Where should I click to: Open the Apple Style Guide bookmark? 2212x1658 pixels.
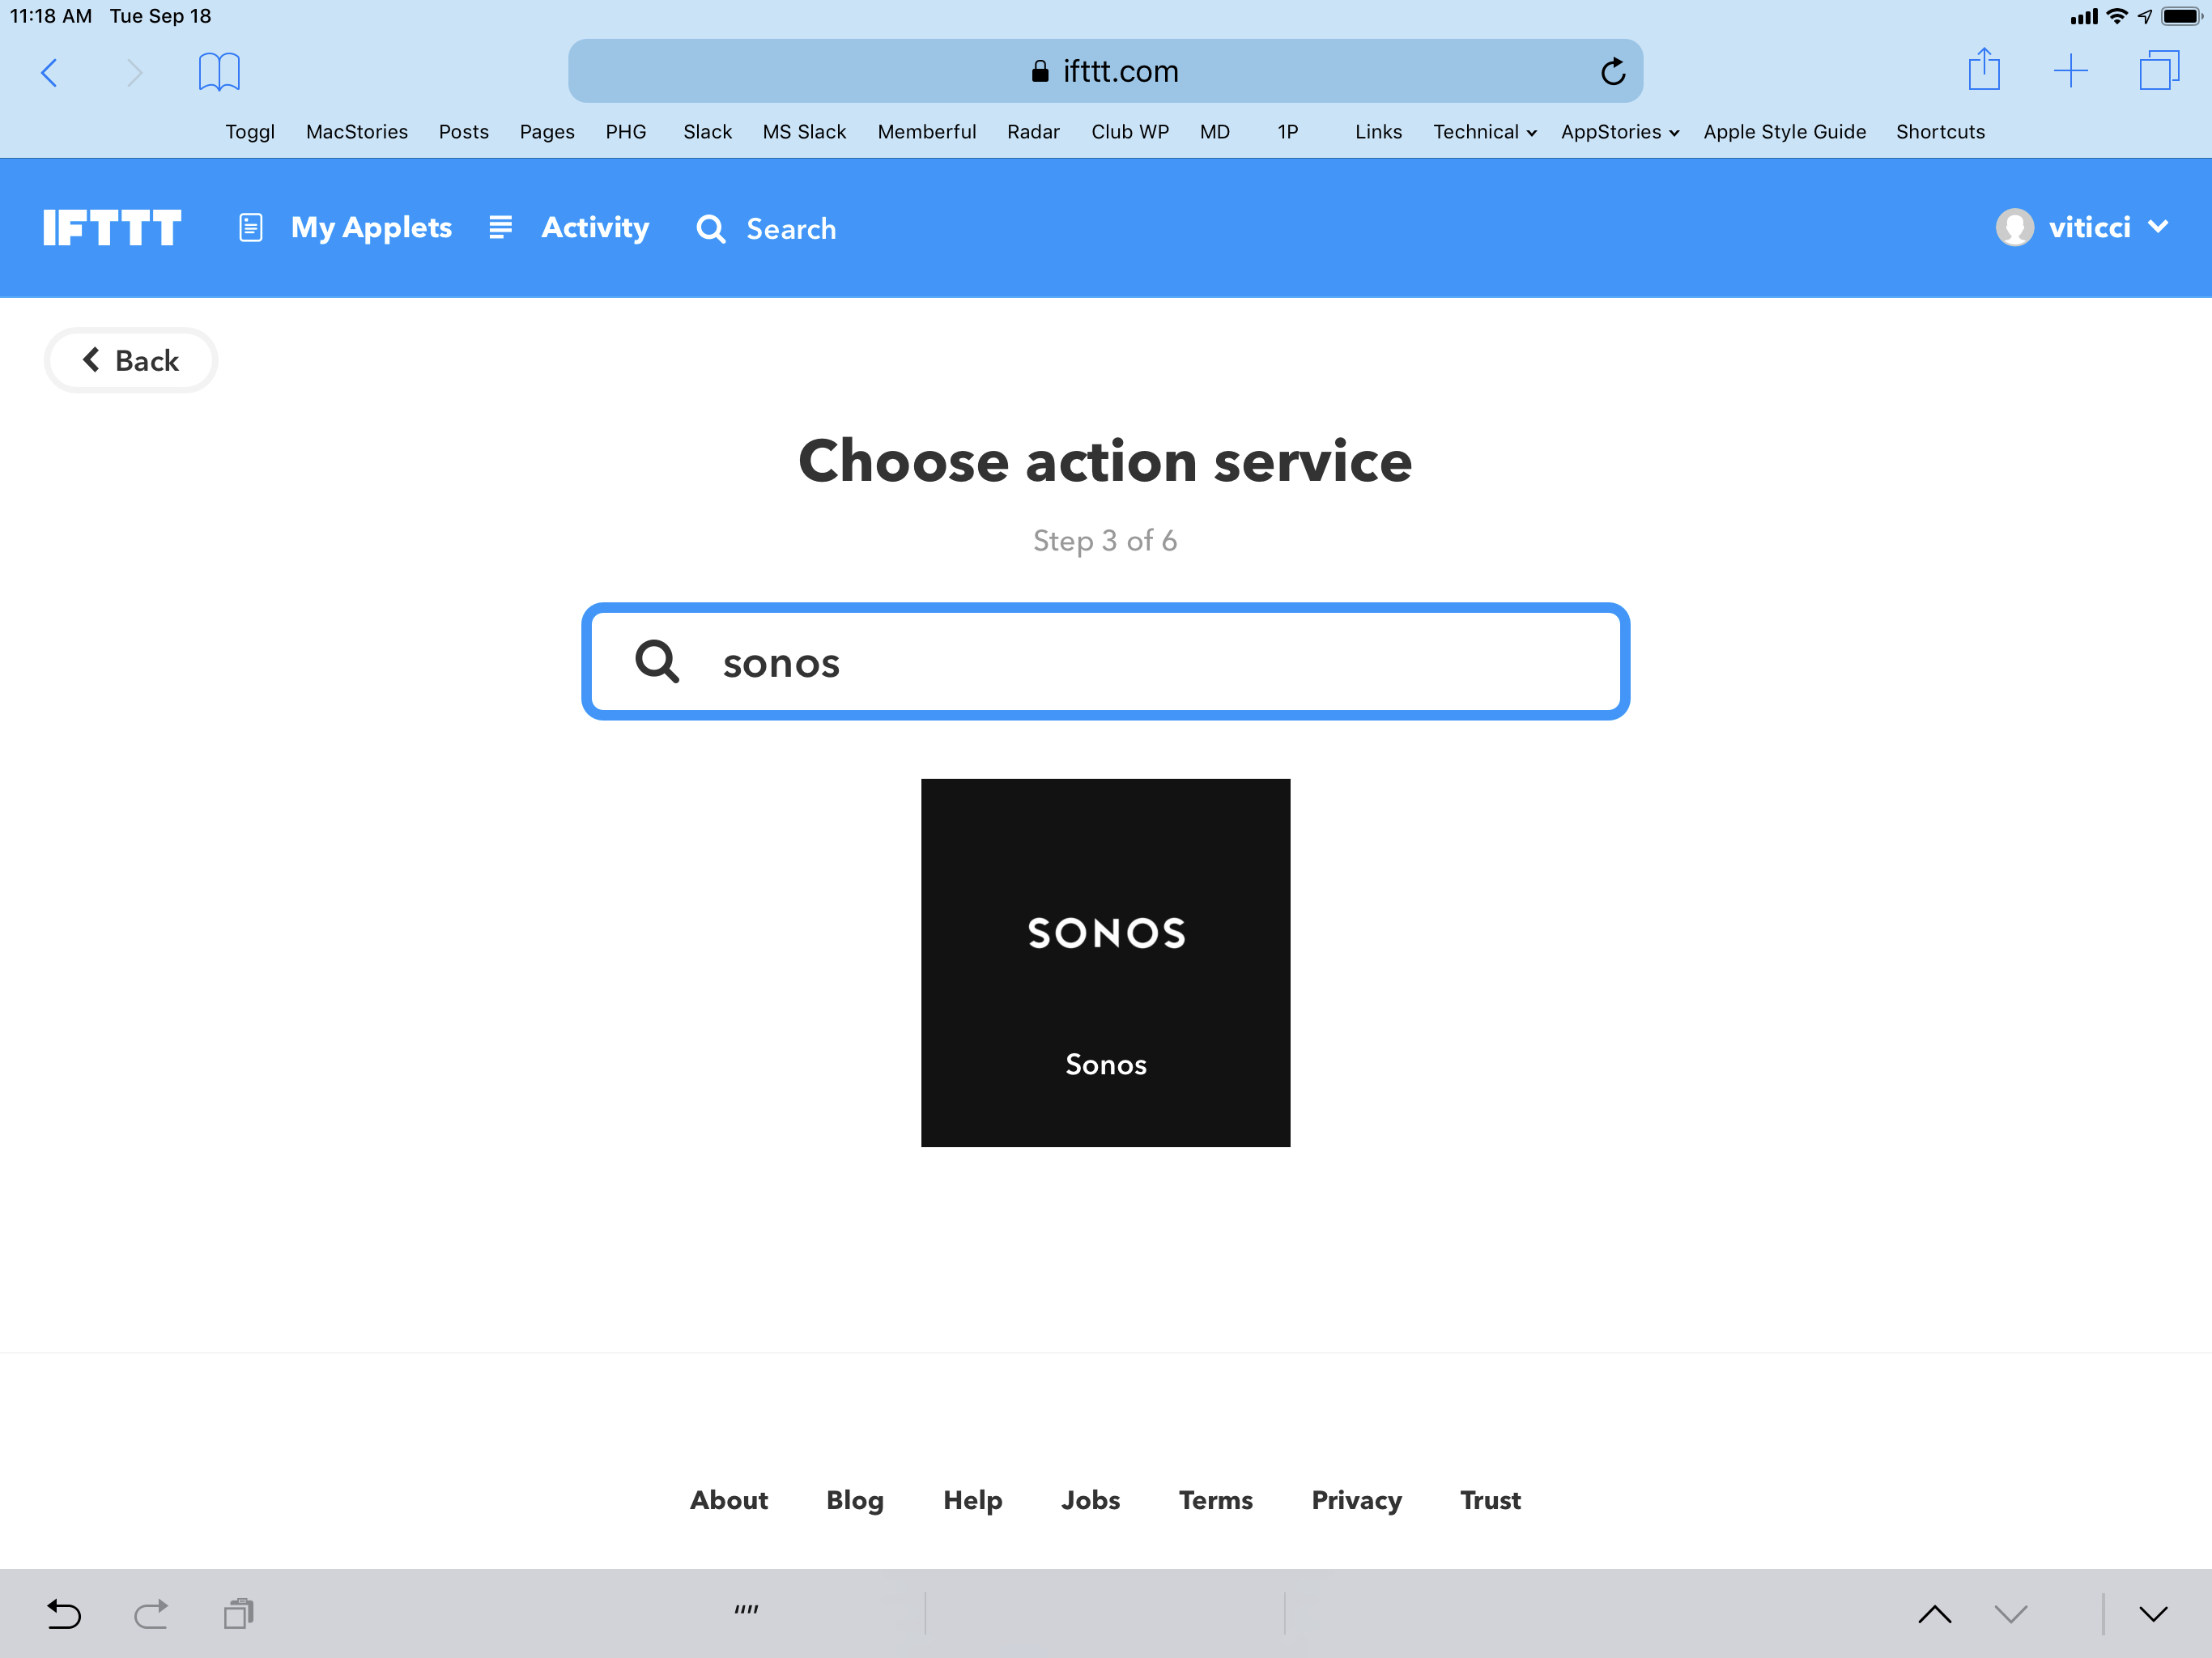point(1785,132)
